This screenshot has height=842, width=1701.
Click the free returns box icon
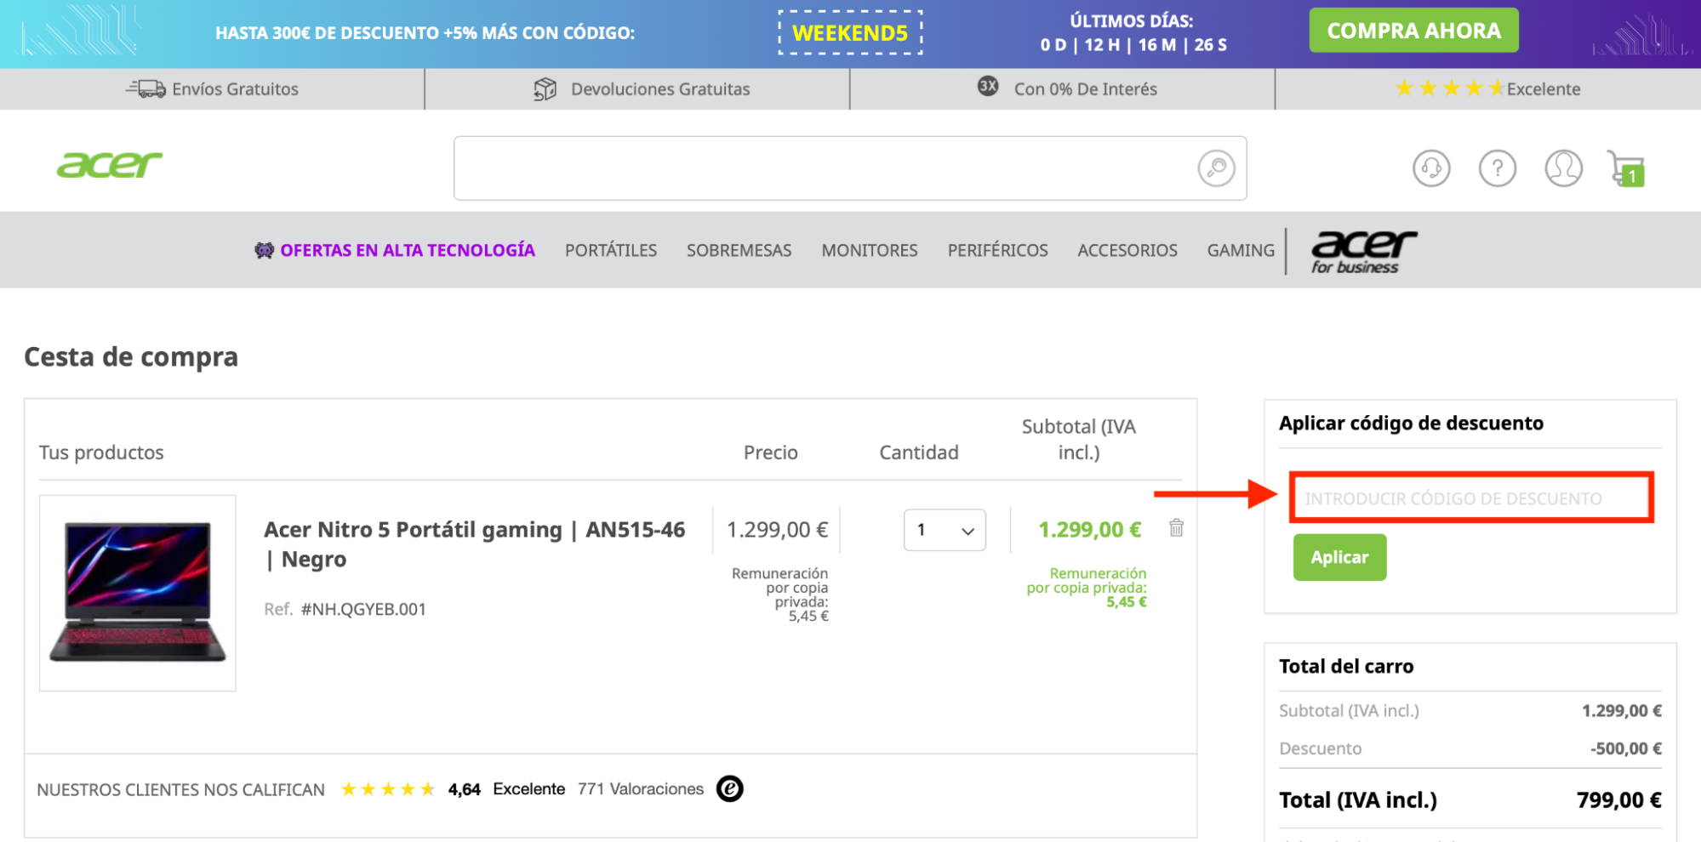coord(545,89)
